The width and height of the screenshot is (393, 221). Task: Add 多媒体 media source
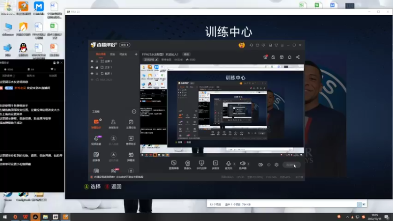click(216, 165)
